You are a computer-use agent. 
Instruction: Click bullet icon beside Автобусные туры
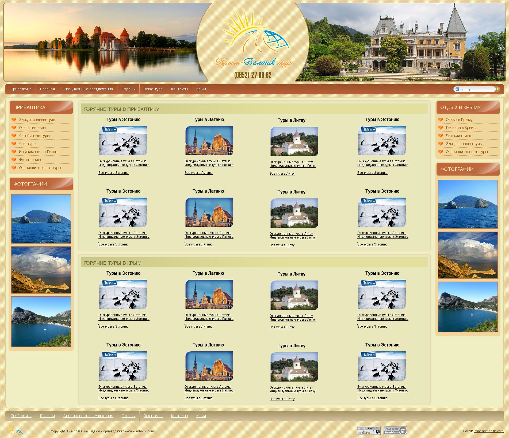14,136
